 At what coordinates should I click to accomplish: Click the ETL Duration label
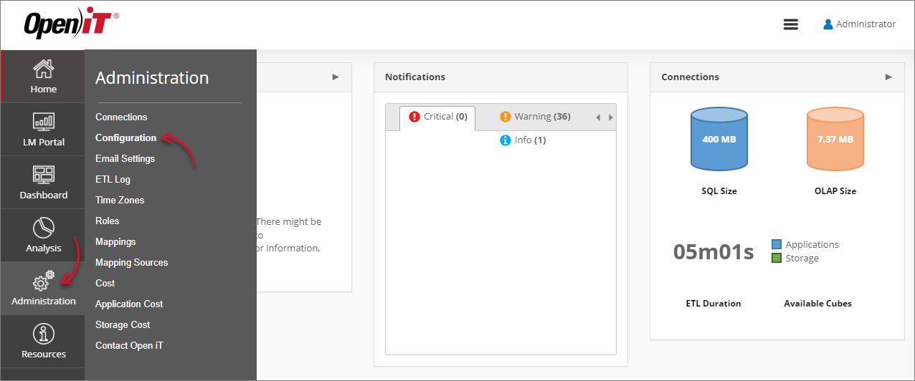coord(713,304)
